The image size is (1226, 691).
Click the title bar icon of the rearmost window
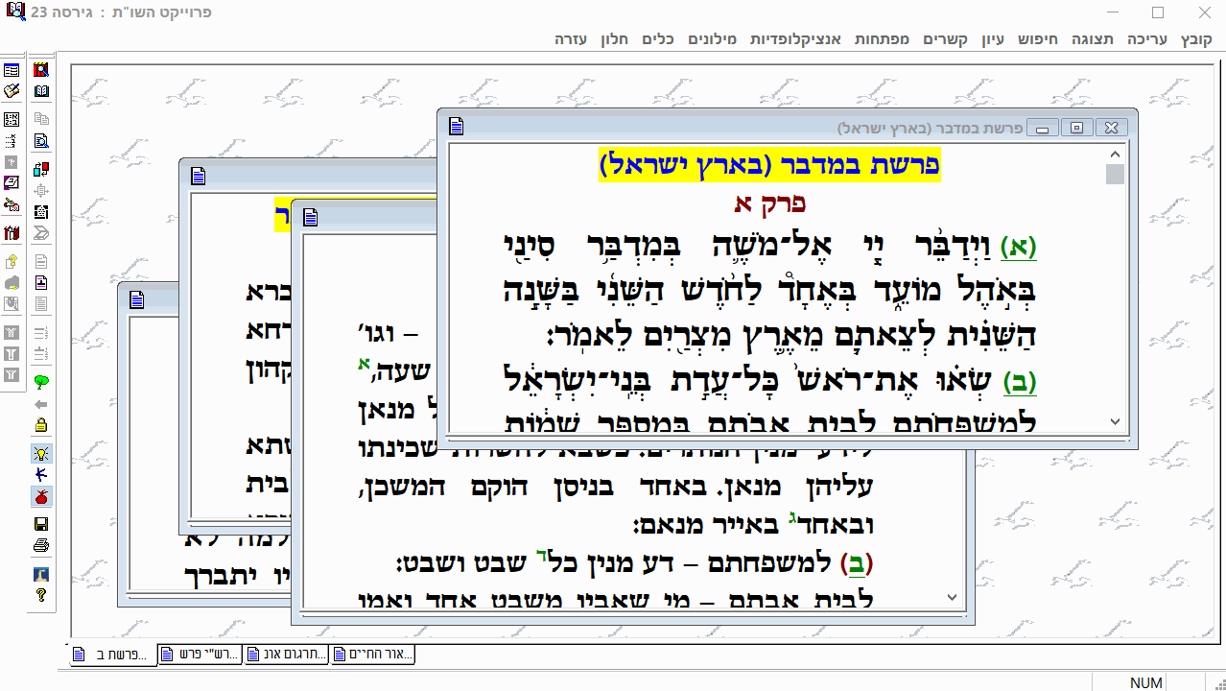coord(136,300)
